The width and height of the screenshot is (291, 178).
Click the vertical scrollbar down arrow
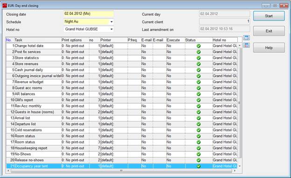239,166
